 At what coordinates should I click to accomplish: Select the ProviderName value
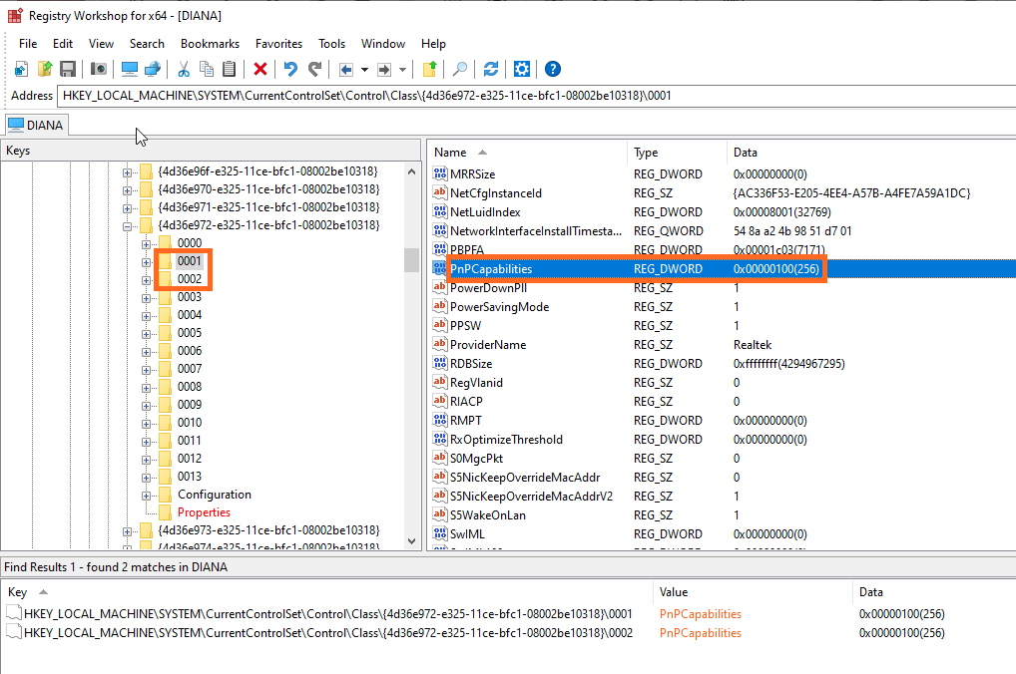pos(488,344)
